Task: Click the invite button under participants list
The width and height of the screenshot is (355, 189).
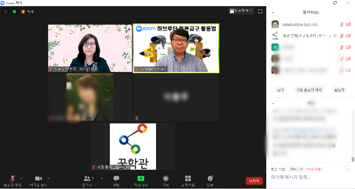Action: click(280, 90)
